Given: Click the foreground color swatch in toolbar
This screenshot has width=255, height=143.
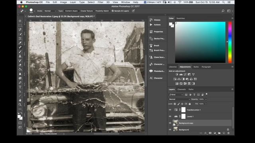Looking at the screenshot, I should coord(19,116).
